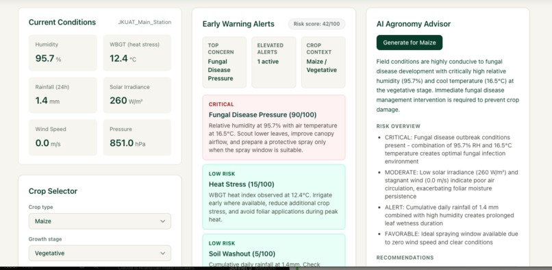The width and height of the screenshot is (552, 270).
Task: Click the Elevated Alerts 1 active card
Action: (x=273, y=62)
